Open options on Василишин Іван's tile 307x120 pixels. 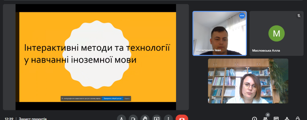coord(242,16)
